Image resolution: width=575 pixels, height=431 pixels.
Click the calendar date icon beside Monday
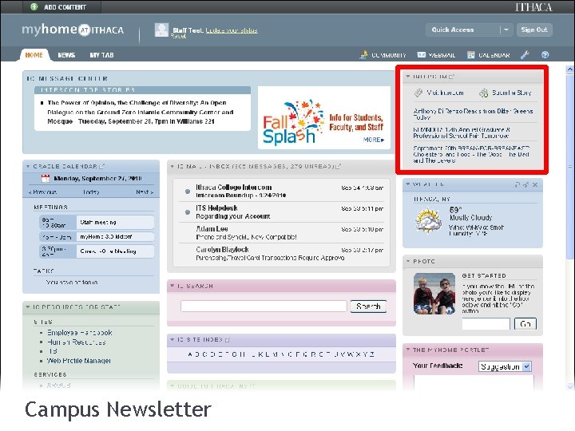tap(46, 179)
